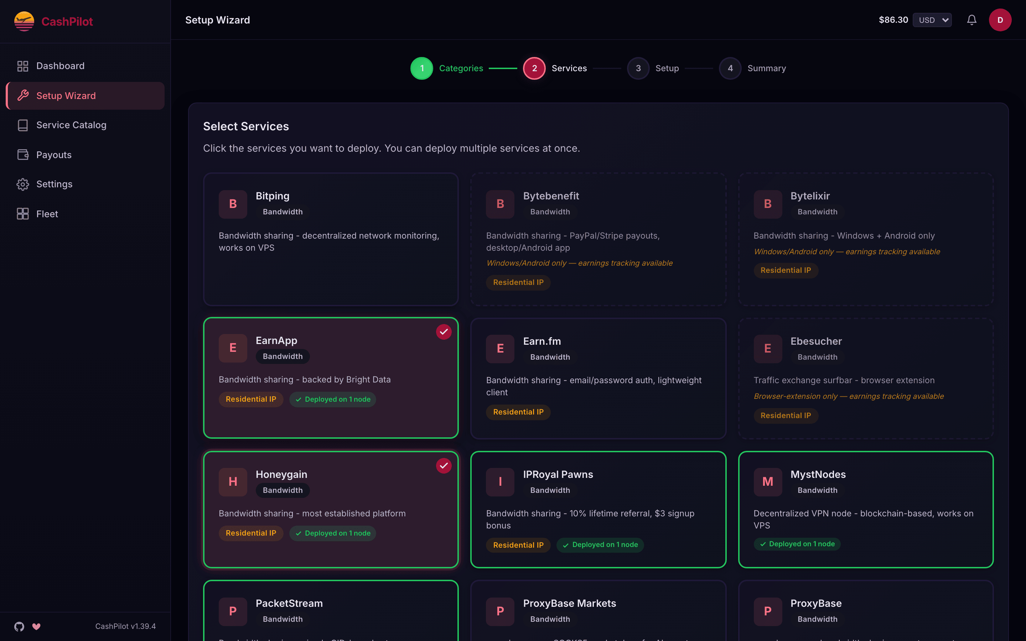Open Service Catalog book icon
The width and height of the screenshot is (1026, 641).
click(x=22, y=125)
